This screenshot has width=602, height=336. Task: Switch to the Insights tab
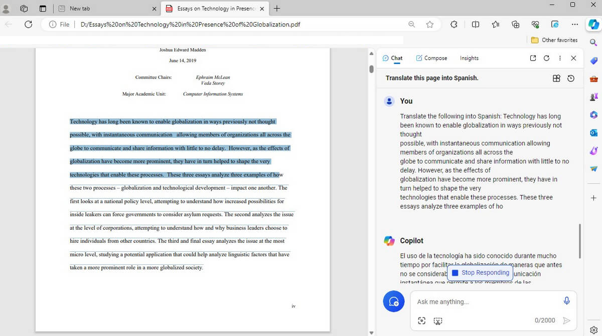click(469, 58)
